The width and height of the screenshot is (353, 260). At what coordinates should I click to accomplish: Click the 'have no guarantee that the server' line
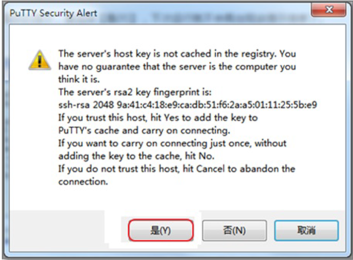point(177,67)
